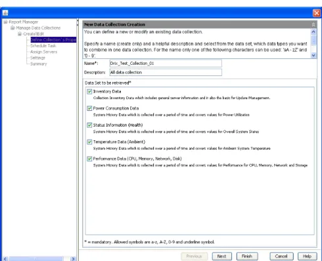Click the 'You can define a new' text
This screenshot has width=322, height=261.
[x=143, y=32]
